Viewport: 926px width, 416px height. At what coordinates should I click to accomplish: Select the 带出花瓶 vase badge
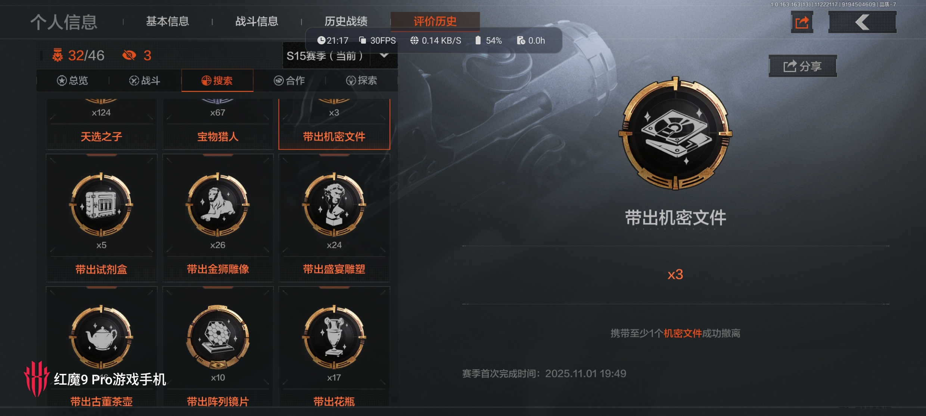point(334,347)
